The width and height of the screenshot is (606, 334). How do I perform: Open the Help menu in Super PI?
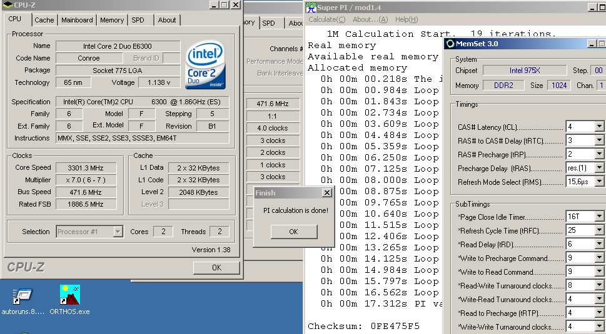coord(407,19)
